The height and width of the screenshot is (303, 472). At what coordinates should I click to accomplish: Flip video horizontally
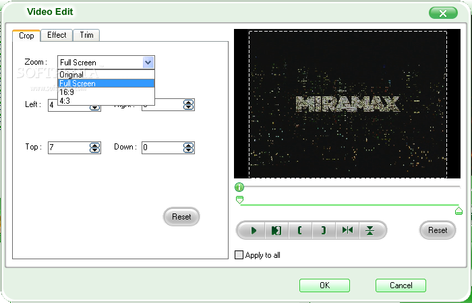(347, 230)
